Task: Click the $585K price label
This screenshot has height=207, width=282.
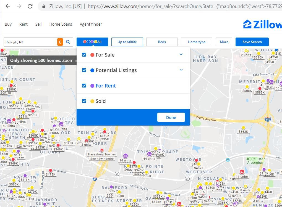Action: point(14,184)
